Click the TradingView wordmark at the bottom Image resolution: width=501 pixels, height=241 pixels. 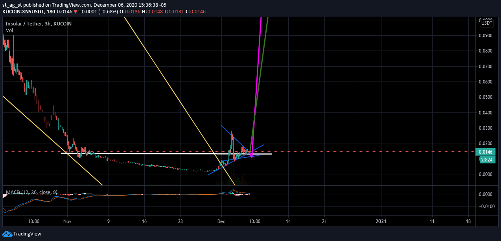27,234
